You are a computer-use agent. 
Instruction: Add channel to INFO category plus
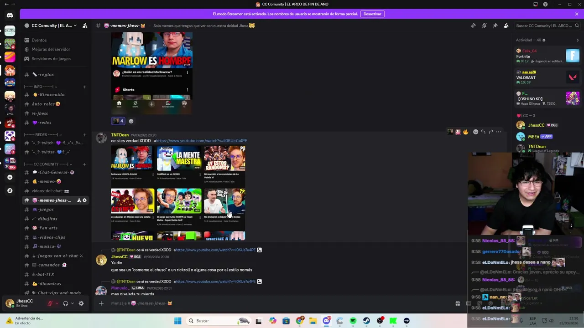84,87
